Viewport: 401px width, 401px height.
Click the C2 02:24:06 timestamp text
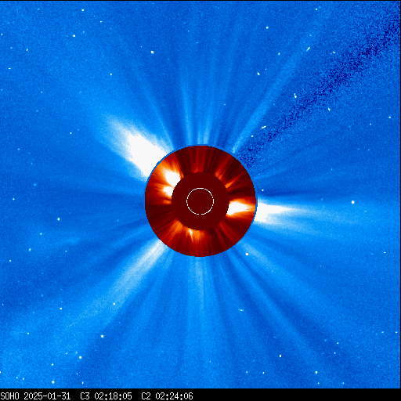(x=167, y=396)
